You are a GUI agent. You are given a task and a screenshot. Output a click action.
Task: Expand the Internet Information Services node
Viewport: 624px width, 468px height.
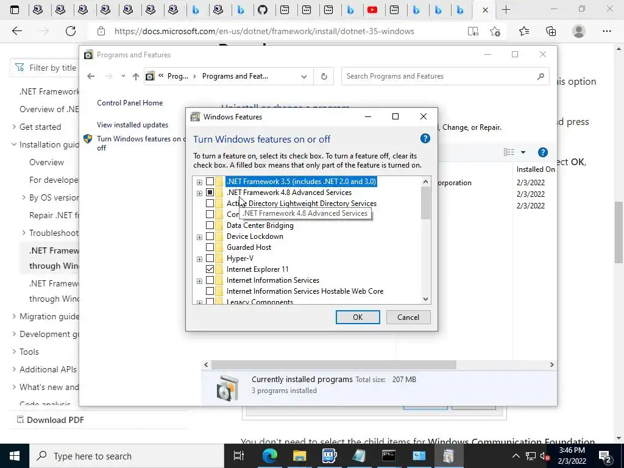[199, 281]
